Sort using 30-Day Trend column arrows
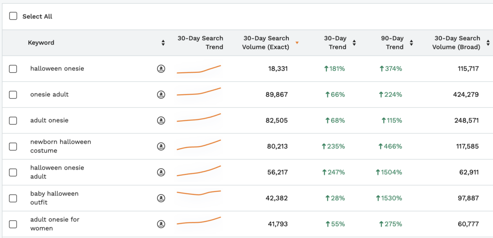Image resolution: width=493 pixels, height=238 pixels. 354,43
